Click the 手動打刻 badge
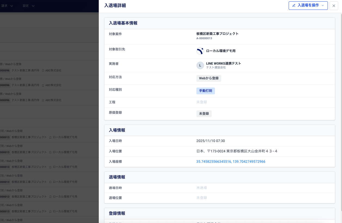342x223 pixels. click(x=205, y=91)
